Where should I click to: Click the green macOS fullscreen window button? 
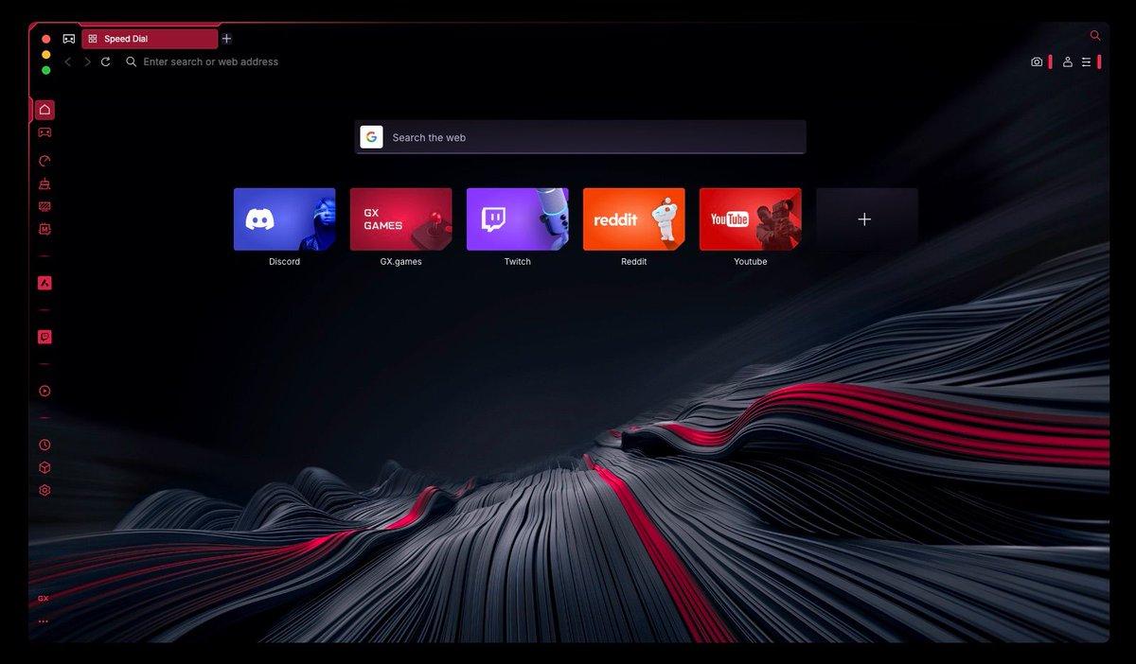point(45,70)
